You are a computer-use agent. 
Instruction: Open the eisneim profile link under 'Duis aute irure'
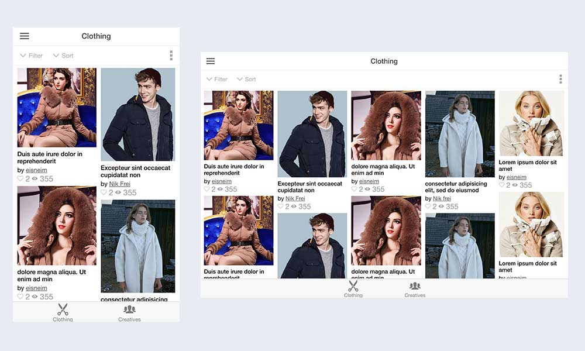(x=36, y=170)
